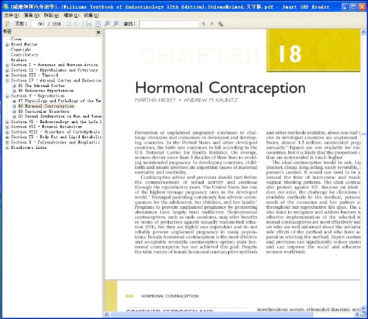This screenshot has width=368, height=319.
Task: Open the 设置 menu
Action: pyautogui.click(x=91, y=15)
